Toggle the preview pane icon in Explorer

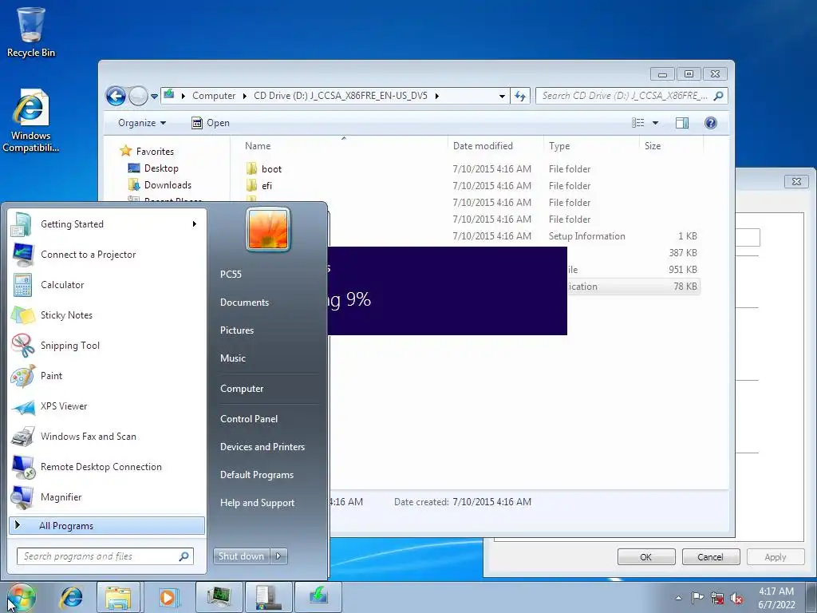coord(682,123)
